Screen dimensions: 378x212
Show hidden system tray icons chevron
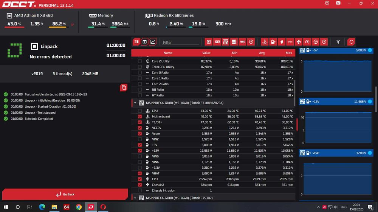pyautogui.click(x=318, y=207)
